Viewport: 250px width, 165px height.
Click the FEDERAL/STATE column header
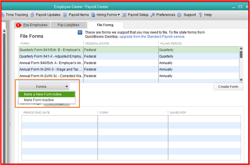97,44
